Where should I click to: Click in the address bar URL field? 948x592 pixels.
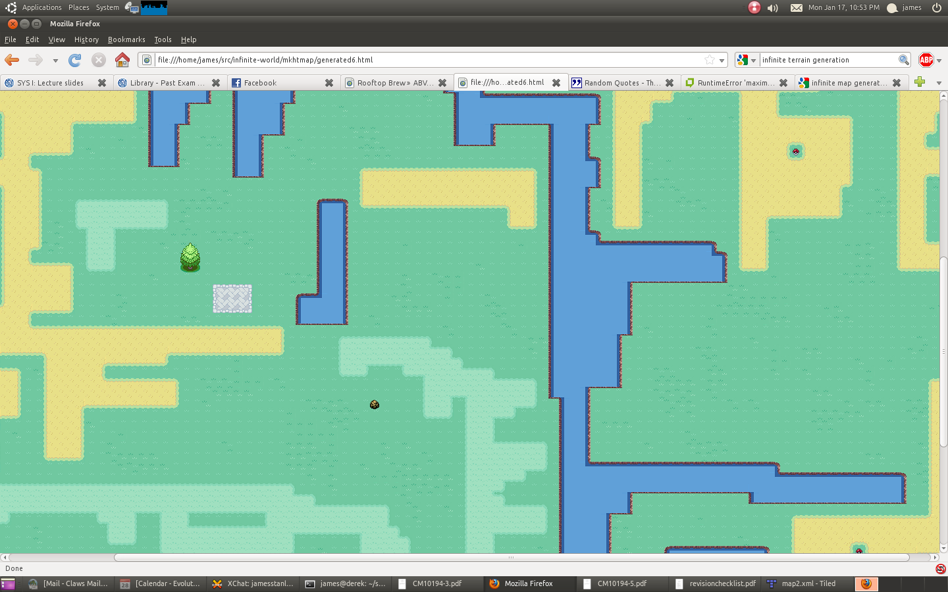click(421, 60)
